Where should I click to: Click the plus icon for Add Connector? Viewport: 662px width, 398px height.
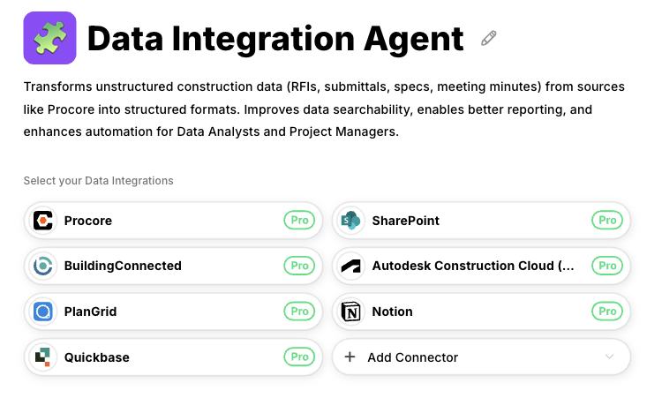pyautogui.click(x=350, y=357)
